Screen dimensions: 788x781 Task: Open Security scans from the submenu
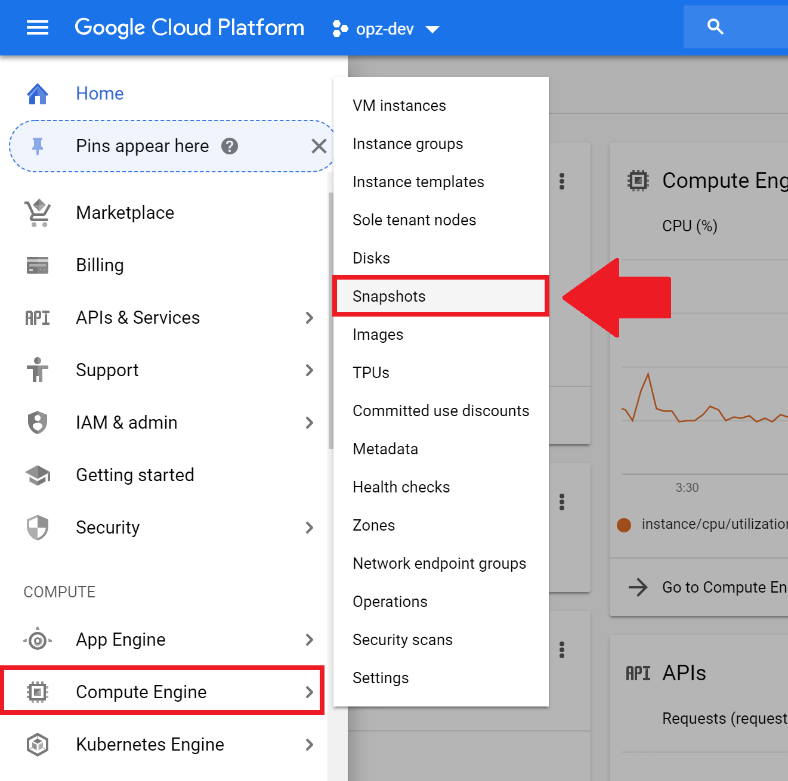[441, 640]
